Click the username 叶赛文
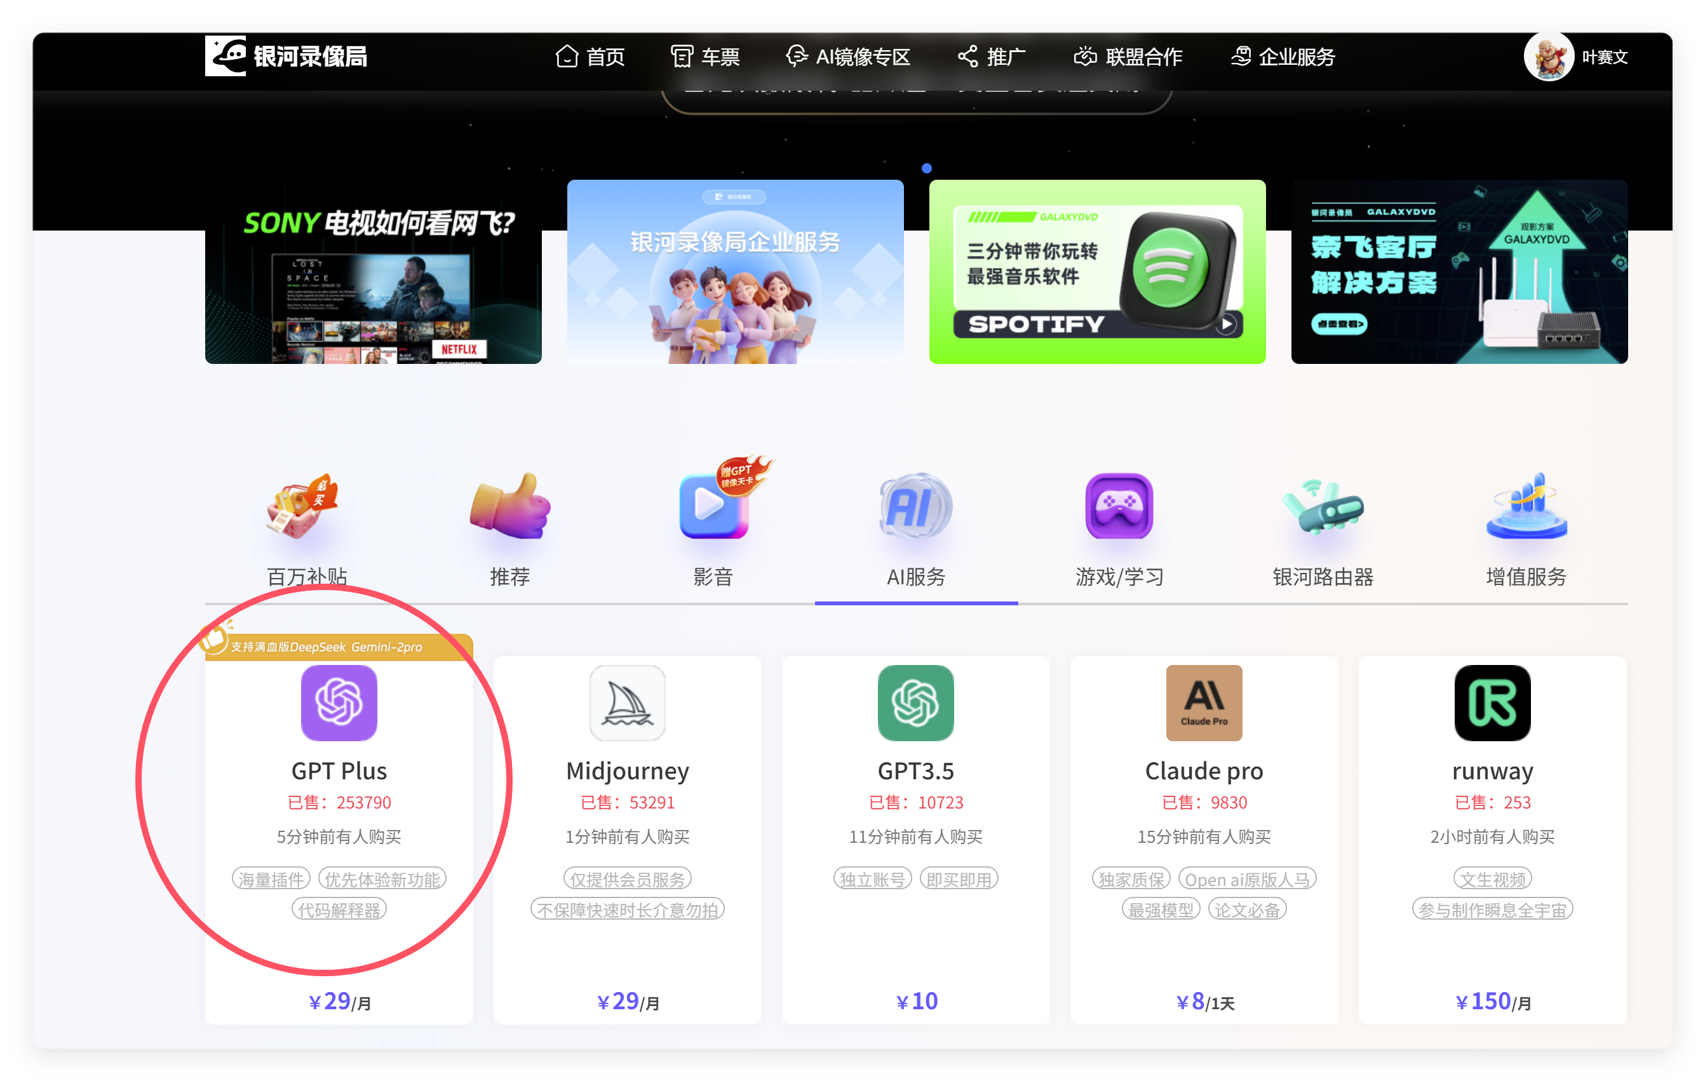This screenshot has width=1705, height=1081. point(1605,57)
